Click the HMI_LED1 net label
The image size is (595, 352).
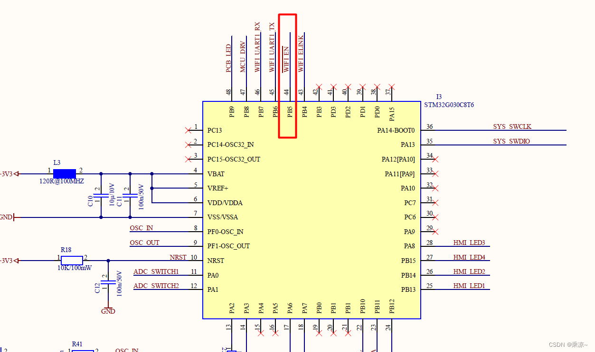click(470, 285)
